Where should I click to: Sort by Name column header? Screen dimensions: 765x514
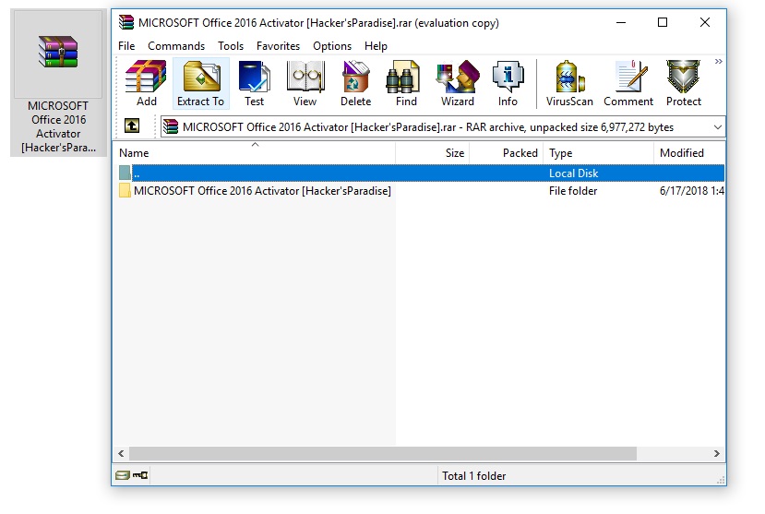(254, 152)
